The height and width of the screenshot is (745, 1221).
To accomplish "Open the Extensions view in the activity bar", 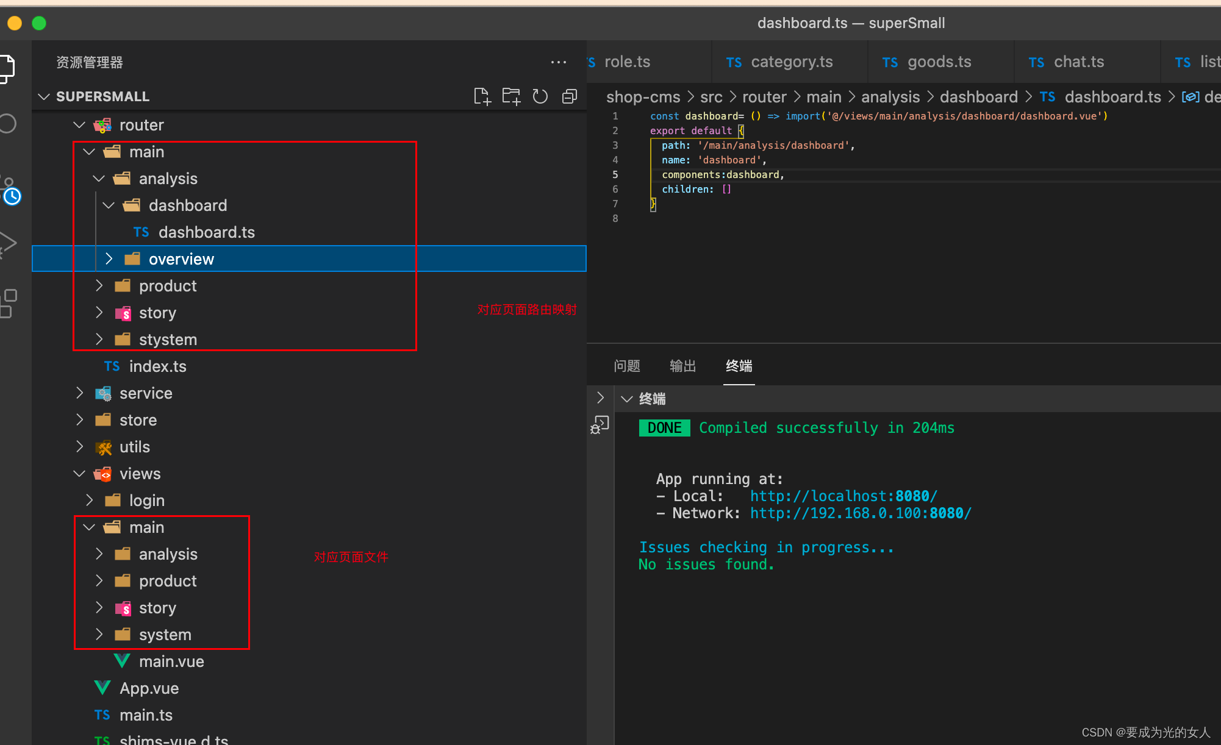I will click(x=8, y=303).
